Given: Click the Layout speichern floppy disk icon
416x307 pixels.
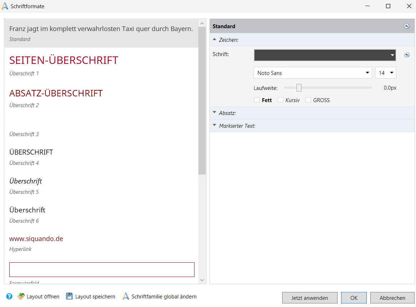Looking at the screenshot, I should (x=69, y=296).
